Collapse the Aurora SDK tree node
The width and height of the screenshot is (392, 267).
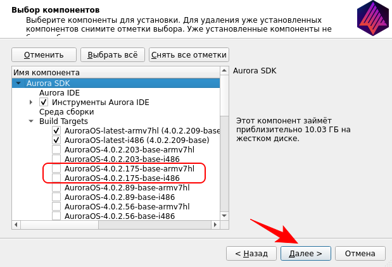tap(18, 83)
